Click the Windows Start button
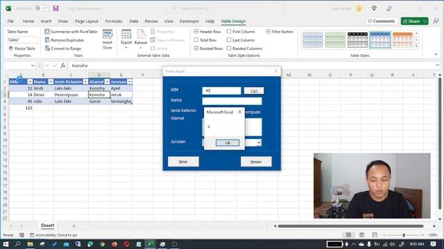The image size is (444, 249). click(x=6, y=244)
